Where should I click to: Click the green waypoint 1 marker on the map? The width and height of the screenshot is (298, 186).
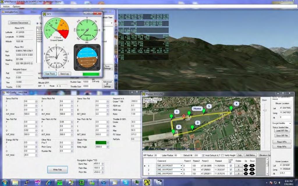tap(171, 116)
